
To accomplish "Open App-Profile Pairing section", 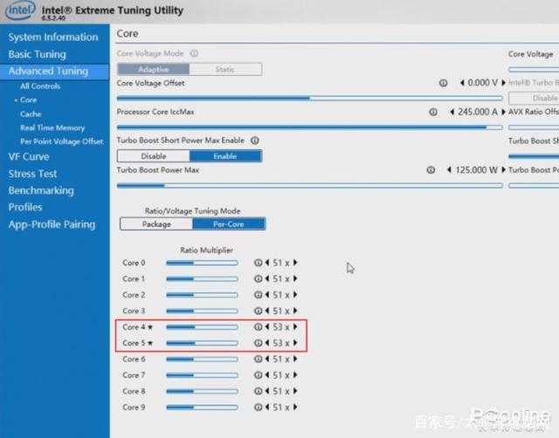I will tap(52, 224).
